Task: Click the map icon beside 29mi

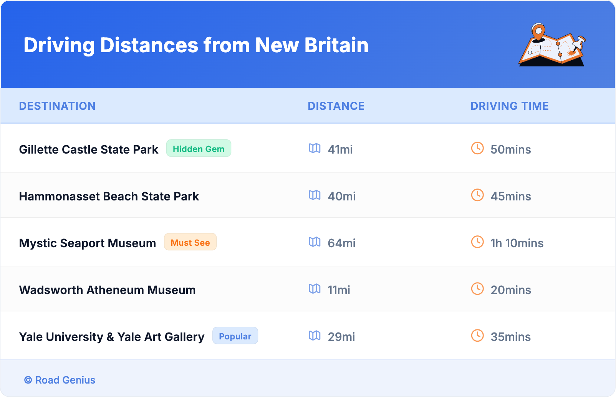Action: (x=315, y=336)
